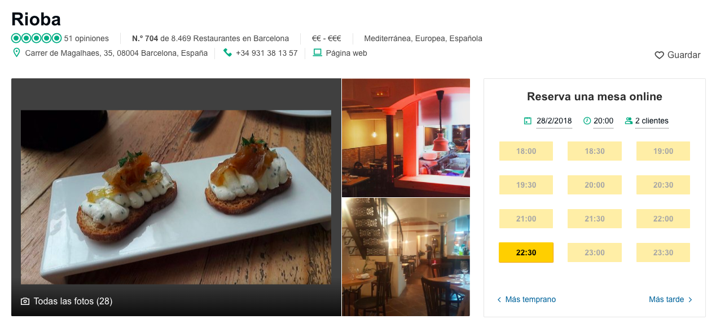Pick the 18:30 time slot

click(x=595, y=151)
